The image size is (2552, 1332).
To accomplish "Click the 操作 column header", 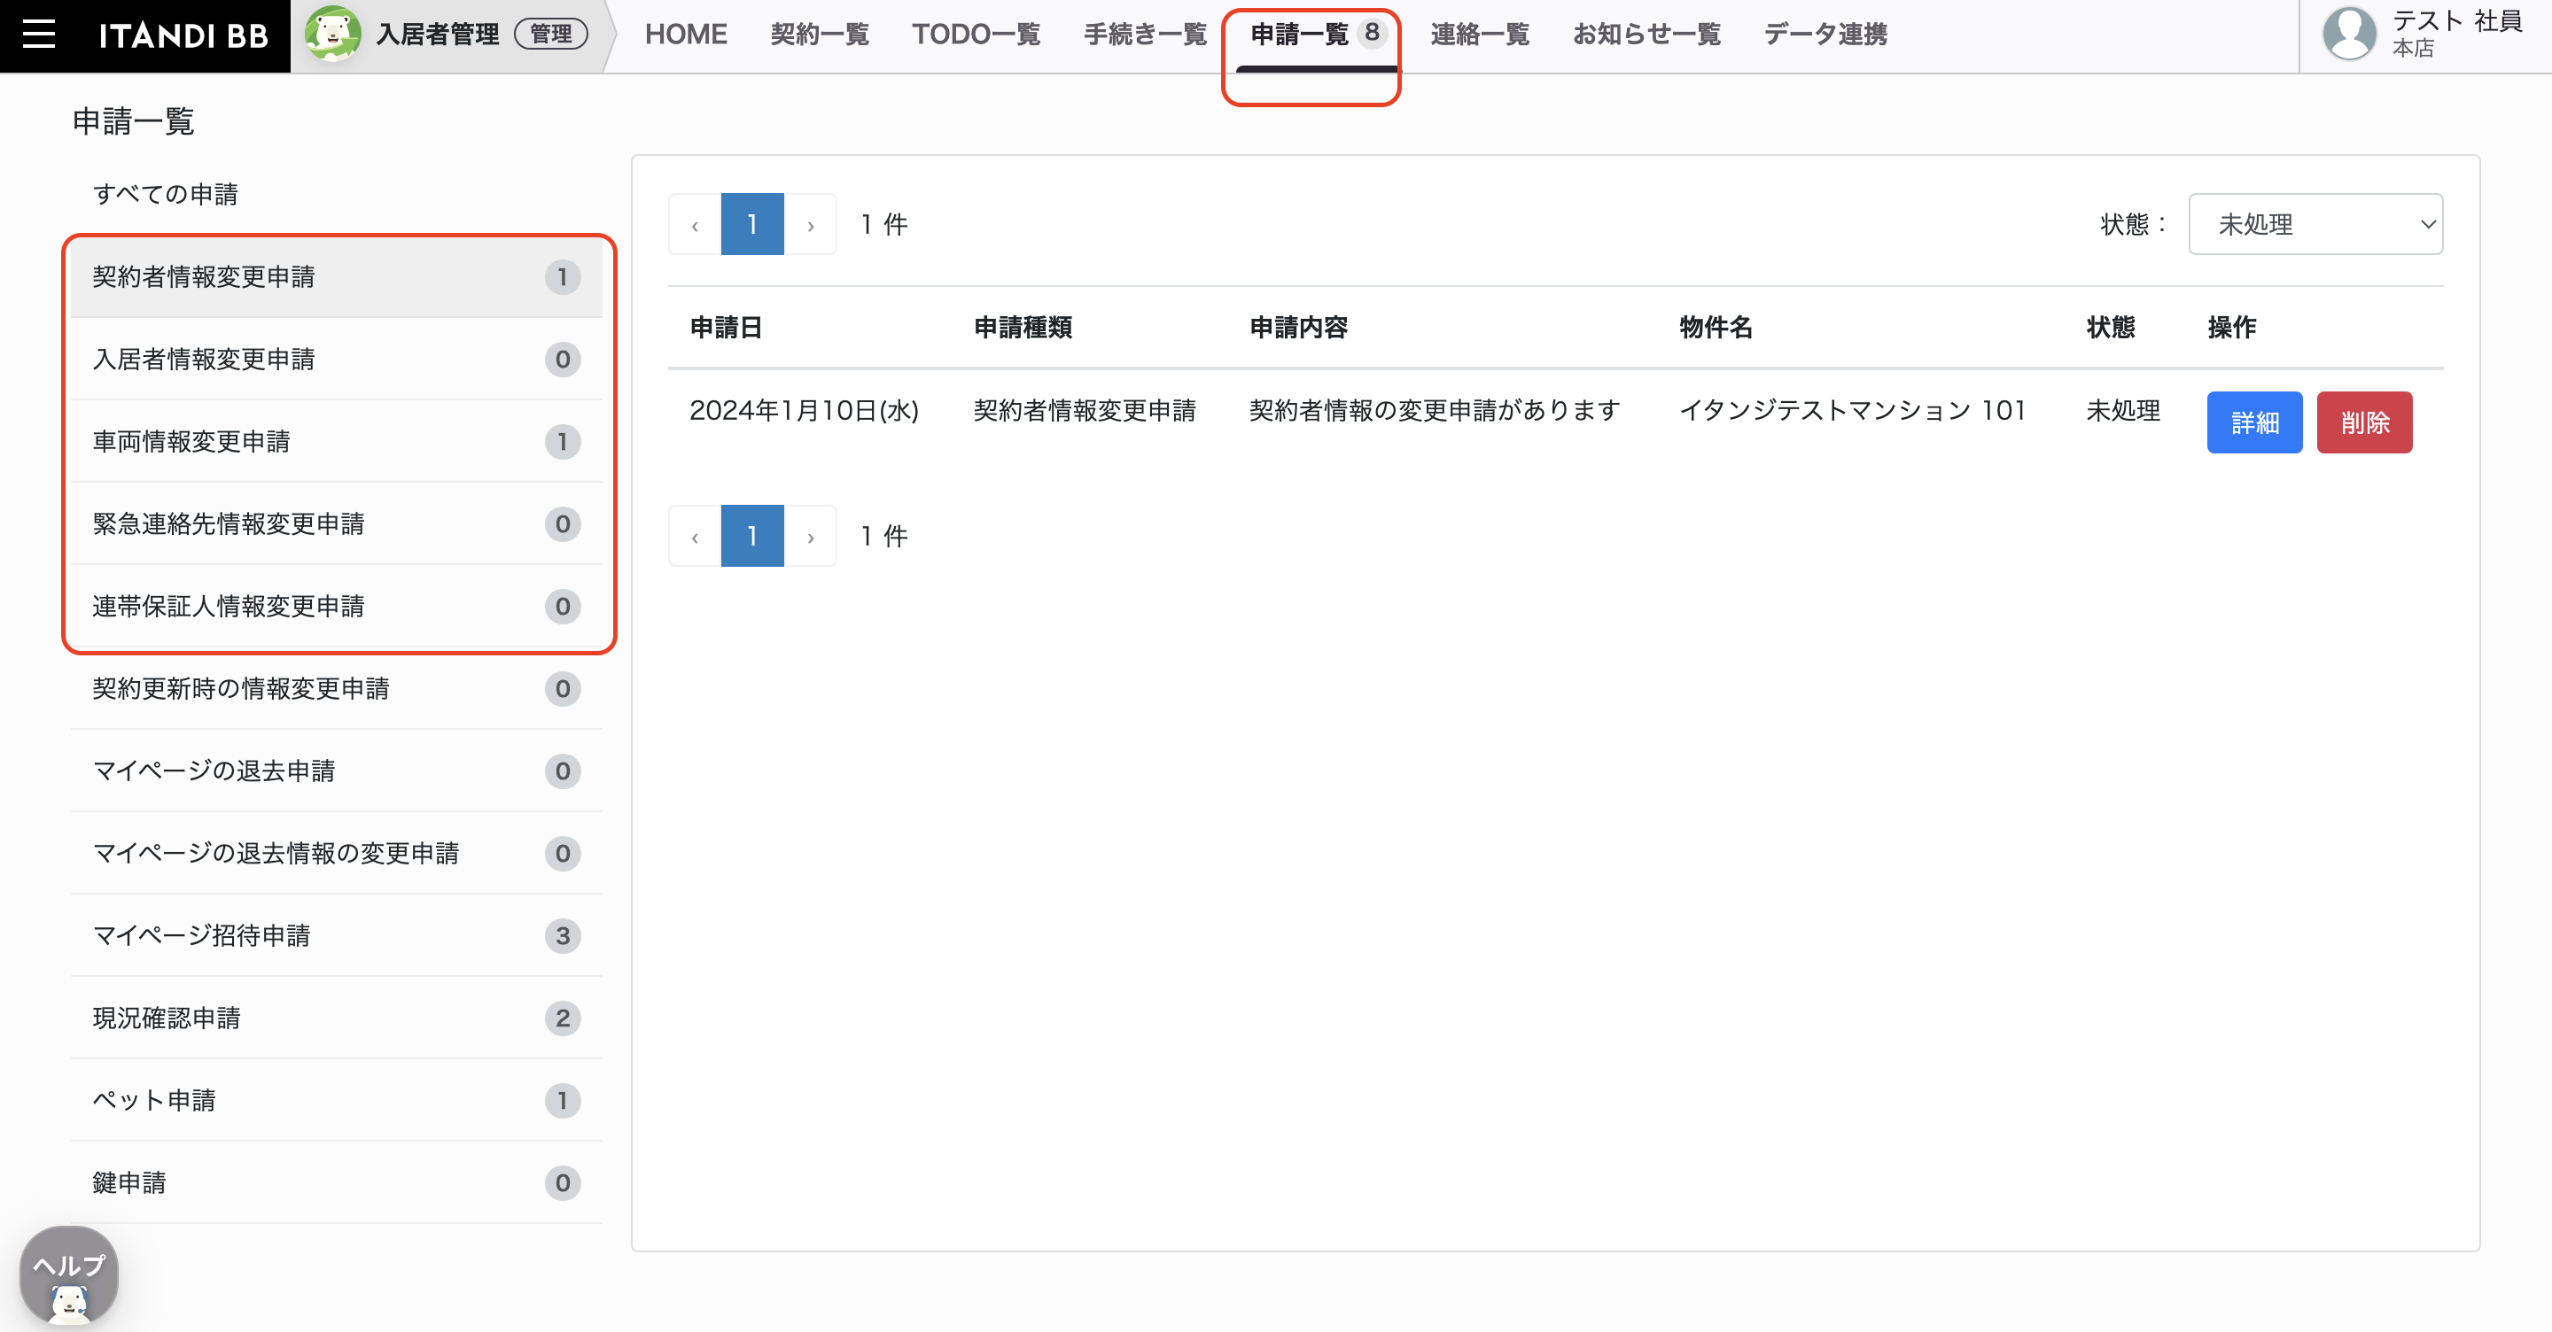I will 2231,327.
